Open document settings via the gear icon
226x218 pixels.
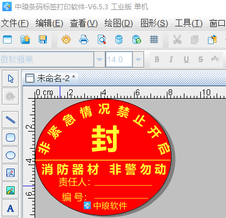pos(66,39)
